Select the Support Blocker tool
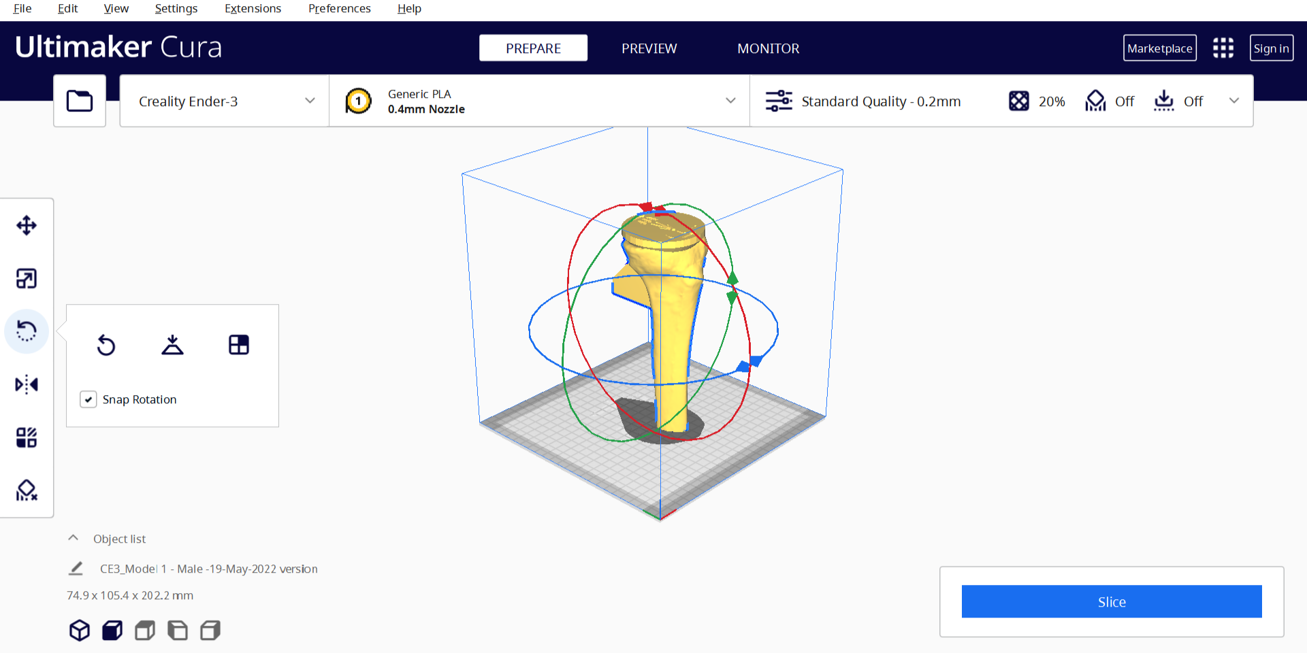Image resolution: width=1307 pixels, height=653 pixels. [x=27, y=490]
